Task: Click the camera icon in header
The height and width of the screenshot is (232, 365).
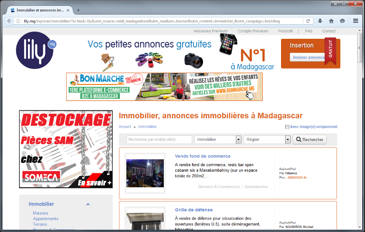Action: pos(193,61)
